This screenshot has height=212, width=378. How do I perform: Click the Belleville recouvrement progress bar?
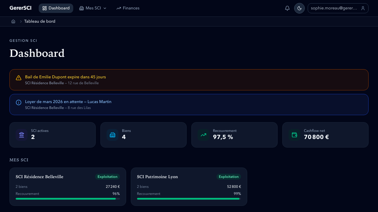pyautogui.click(x=68, y=199)
